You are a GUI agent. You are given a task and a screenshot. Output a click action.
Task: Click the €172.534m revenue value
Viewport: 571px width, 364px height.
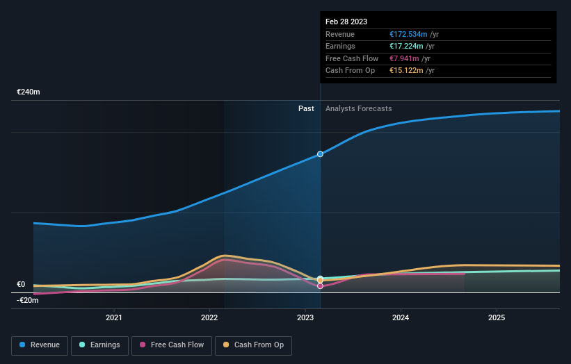[x=408, y=34]
